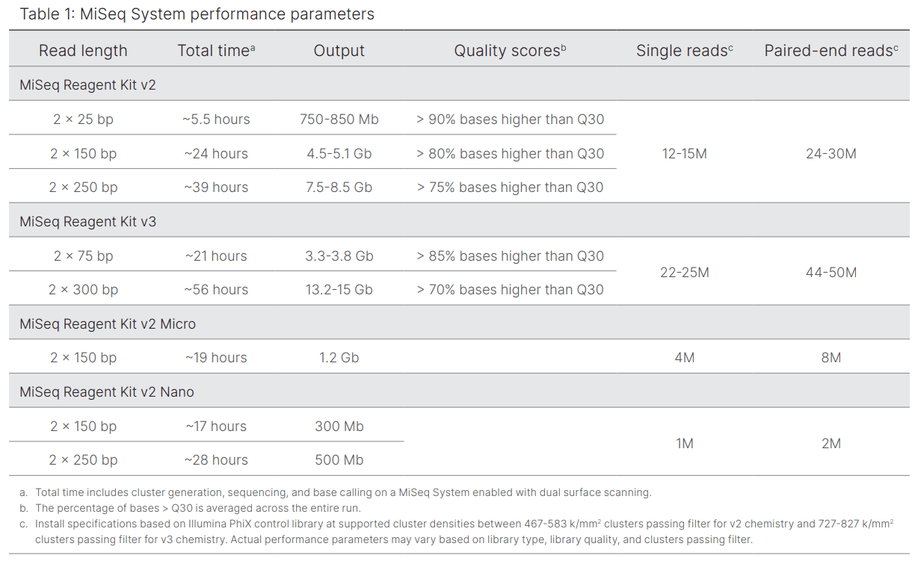Select the 'MiSeq Reagent Kit v2' section row
Image resolution: width=921 pixels, height=567 pixels.
coord(87,85)
